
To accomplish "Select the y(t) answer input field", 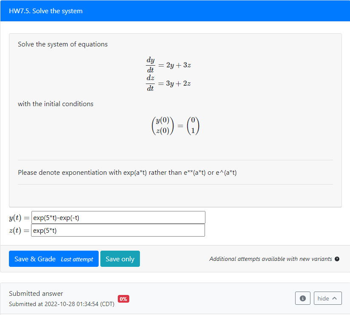I will [x=118, y=217].
